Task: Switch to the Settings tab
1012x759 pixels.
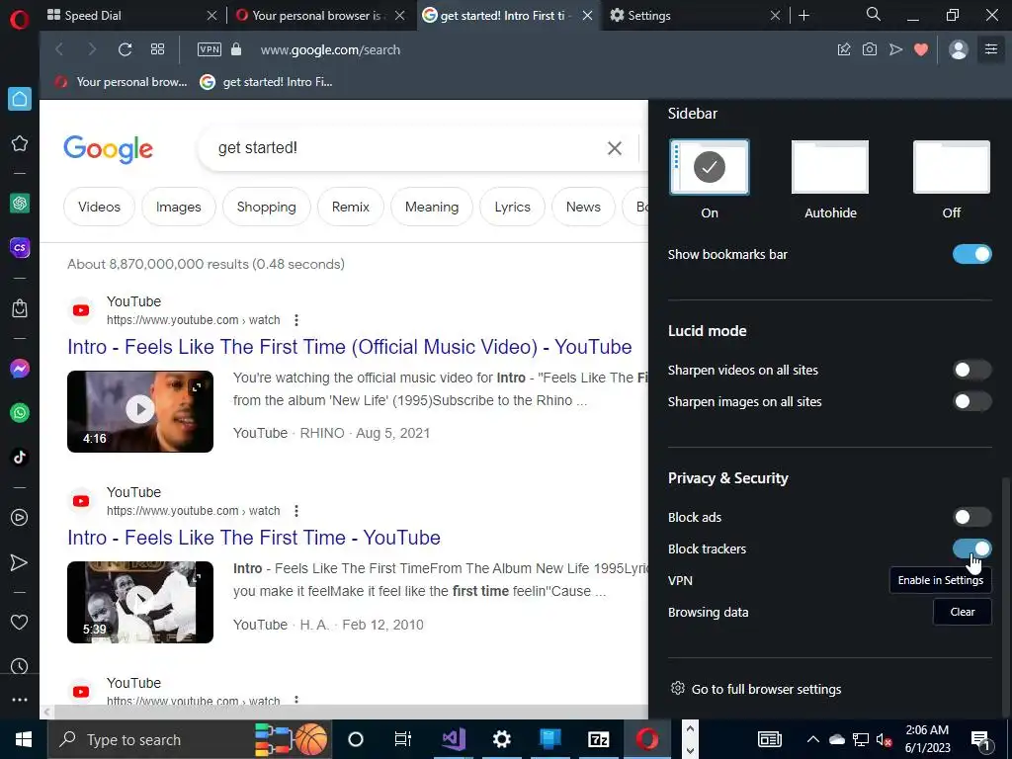Action: pyautogui.click(x=695, y=16)
